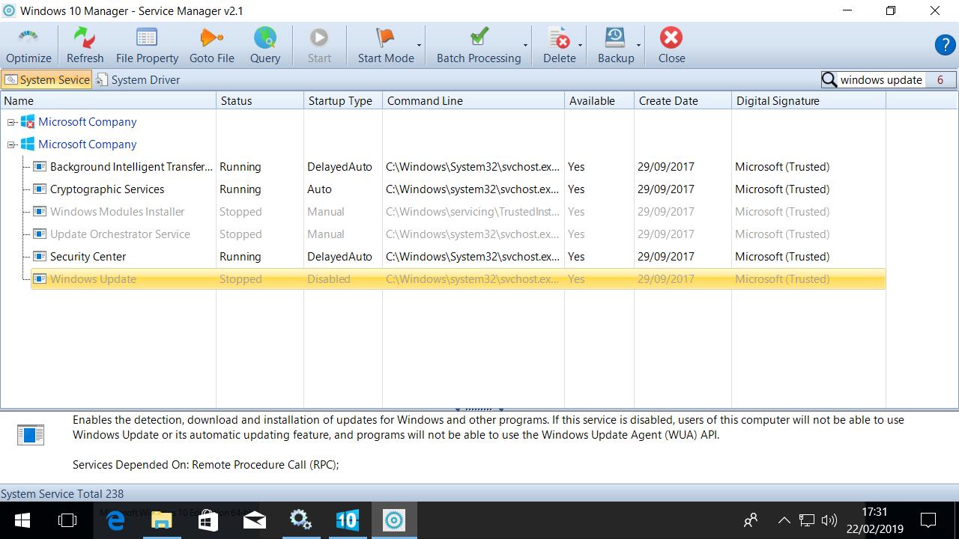This screenshot has height=539, width=959.
Task: Open the Mail app on the taskbar
Action: [255, 520]
